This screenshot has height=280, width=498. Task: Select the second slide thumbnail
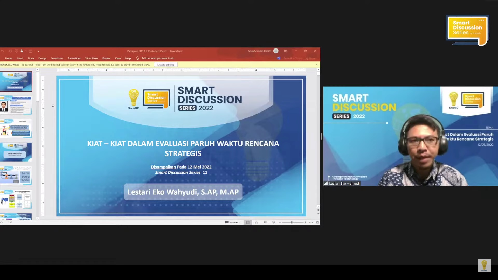16,105
